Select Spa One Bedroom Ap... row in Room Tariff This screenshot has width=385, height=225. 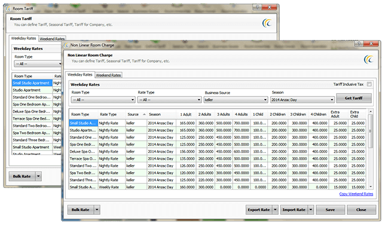tap(36, 104)
